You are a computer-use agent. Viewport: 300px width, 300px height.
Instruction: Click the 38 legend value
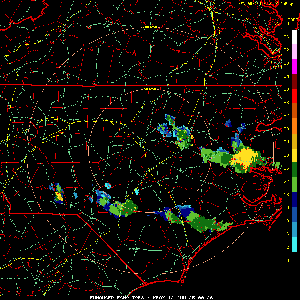pos(286,129)
